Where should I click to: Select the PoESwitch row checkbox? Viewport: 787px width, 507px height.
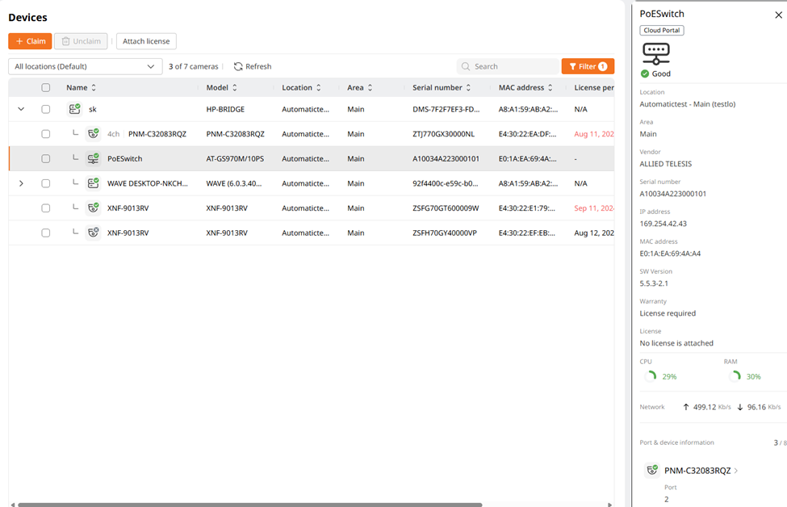[x=46, y=159]
